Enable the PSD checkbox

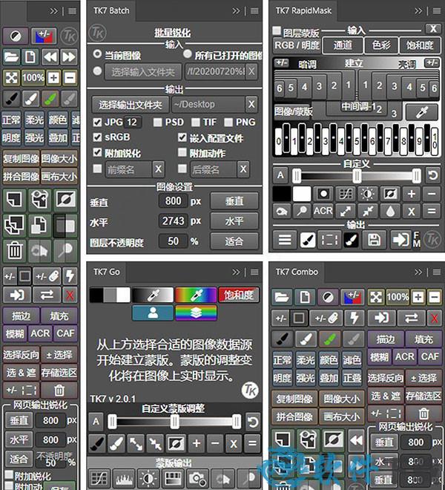point(158,122)
